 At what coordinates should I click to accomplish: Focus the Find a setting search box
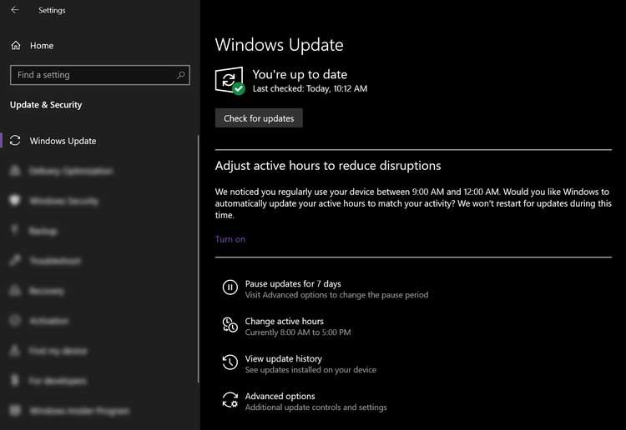click(100, 75)
